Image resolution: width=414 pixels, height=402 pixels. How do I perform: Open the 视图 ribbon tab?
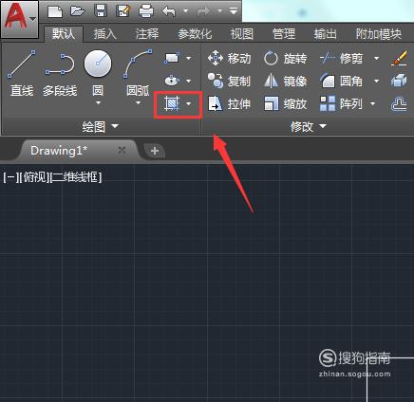(241, 34)
